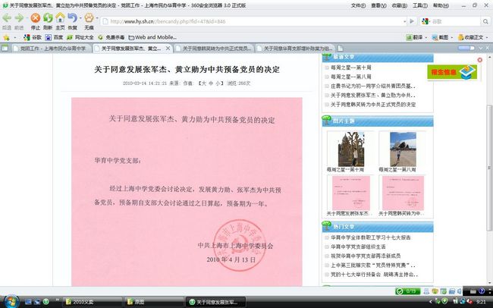Open 谷歌 bookmark

[x=33, y=37]
